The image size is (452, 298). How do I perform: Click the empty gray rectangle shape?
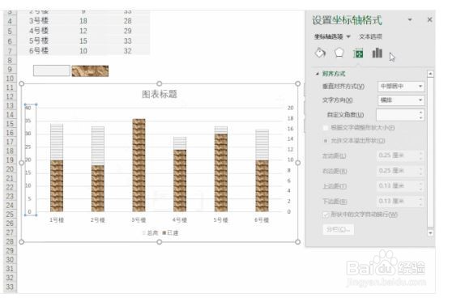(x=52, y=70)
